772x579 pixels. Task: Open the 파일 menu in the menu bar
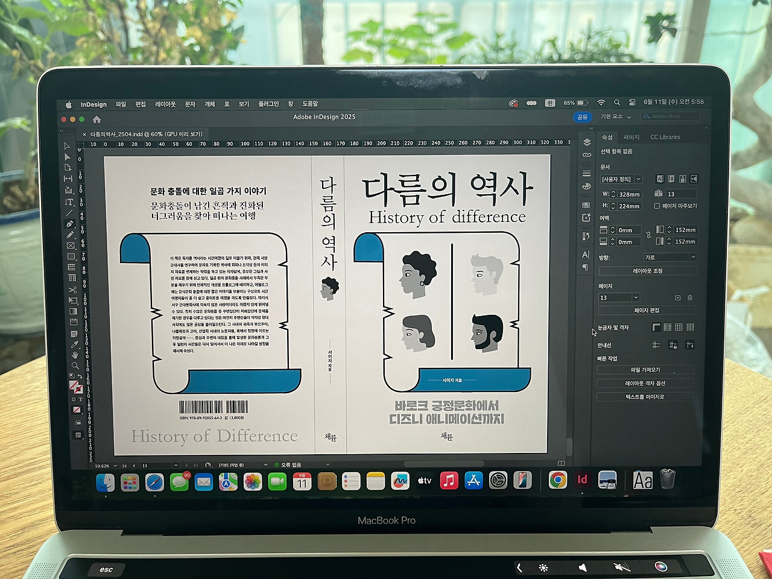(x=120, y=103)
